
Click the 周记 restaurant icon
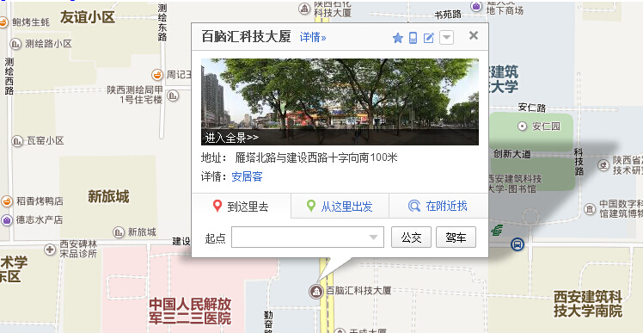coord(157,75)
